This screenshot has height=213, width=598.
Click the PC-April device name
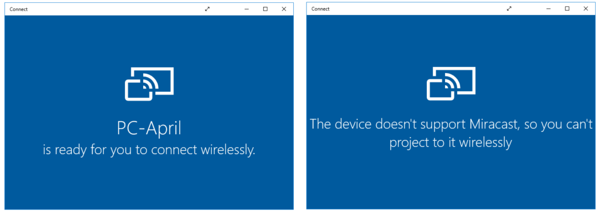click(x=149, y=129)
